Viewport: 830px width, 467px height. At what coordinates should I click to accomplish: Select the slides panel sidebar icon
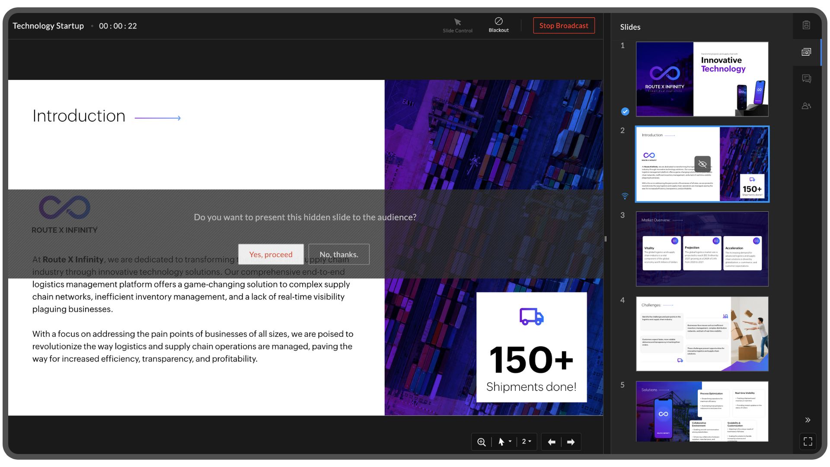tap(806, 52)
